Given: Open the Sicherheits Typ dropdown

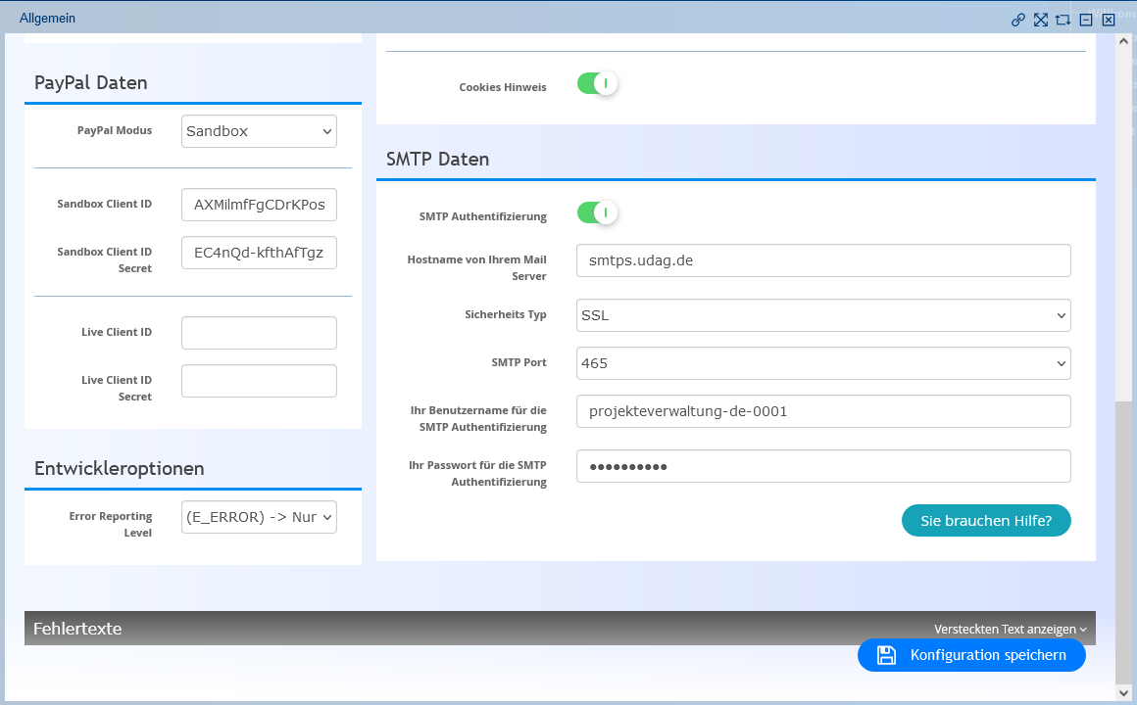Looking at the screenshot, I should pyautogui.click(x=823, y=315).
